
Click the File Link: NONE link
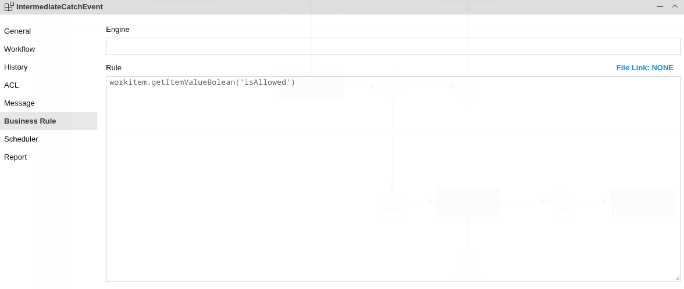click(x=644, y=67)
